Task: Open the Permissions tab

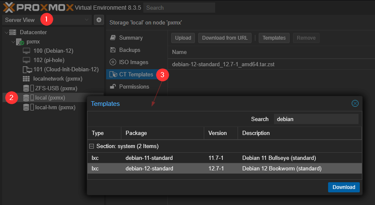Action: (x=134, y=86)
